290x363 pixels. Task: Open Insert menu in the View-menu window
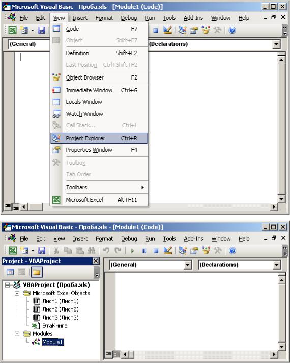(x=80, y=18)
